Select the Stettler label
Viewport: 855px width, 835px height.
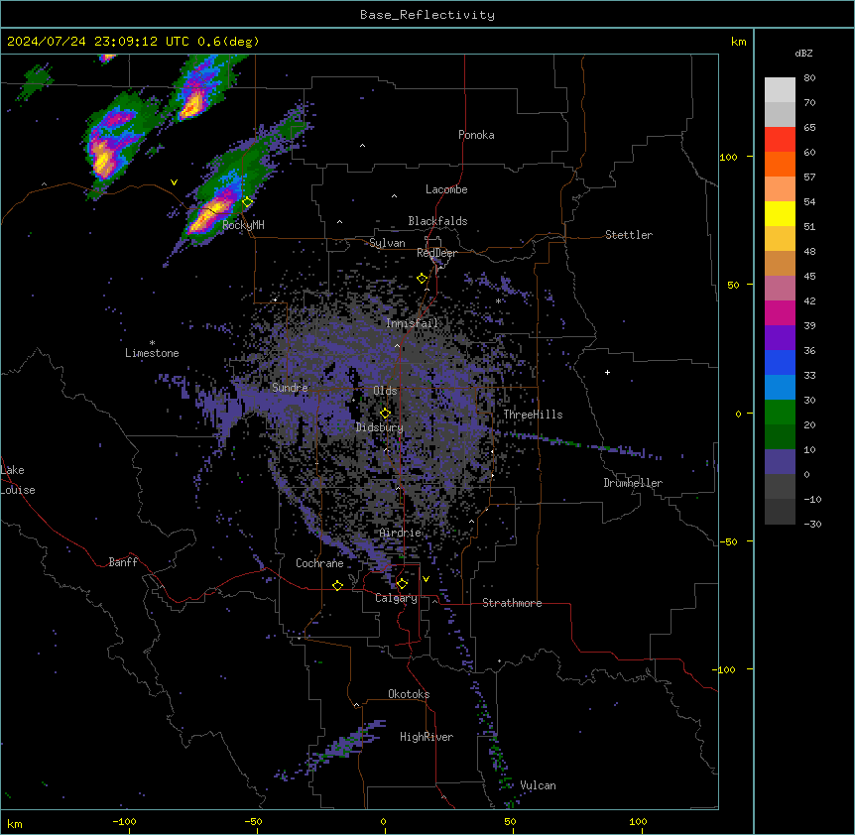(629, 235)
